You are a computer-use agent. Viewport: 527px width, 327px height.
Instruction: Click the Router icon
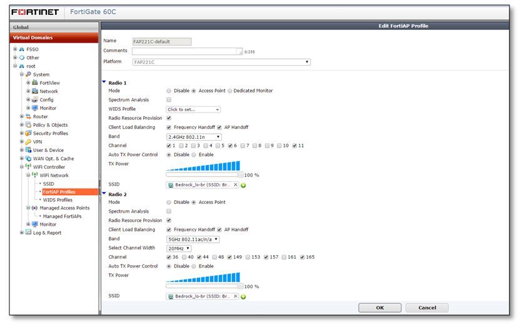(28, 116)
